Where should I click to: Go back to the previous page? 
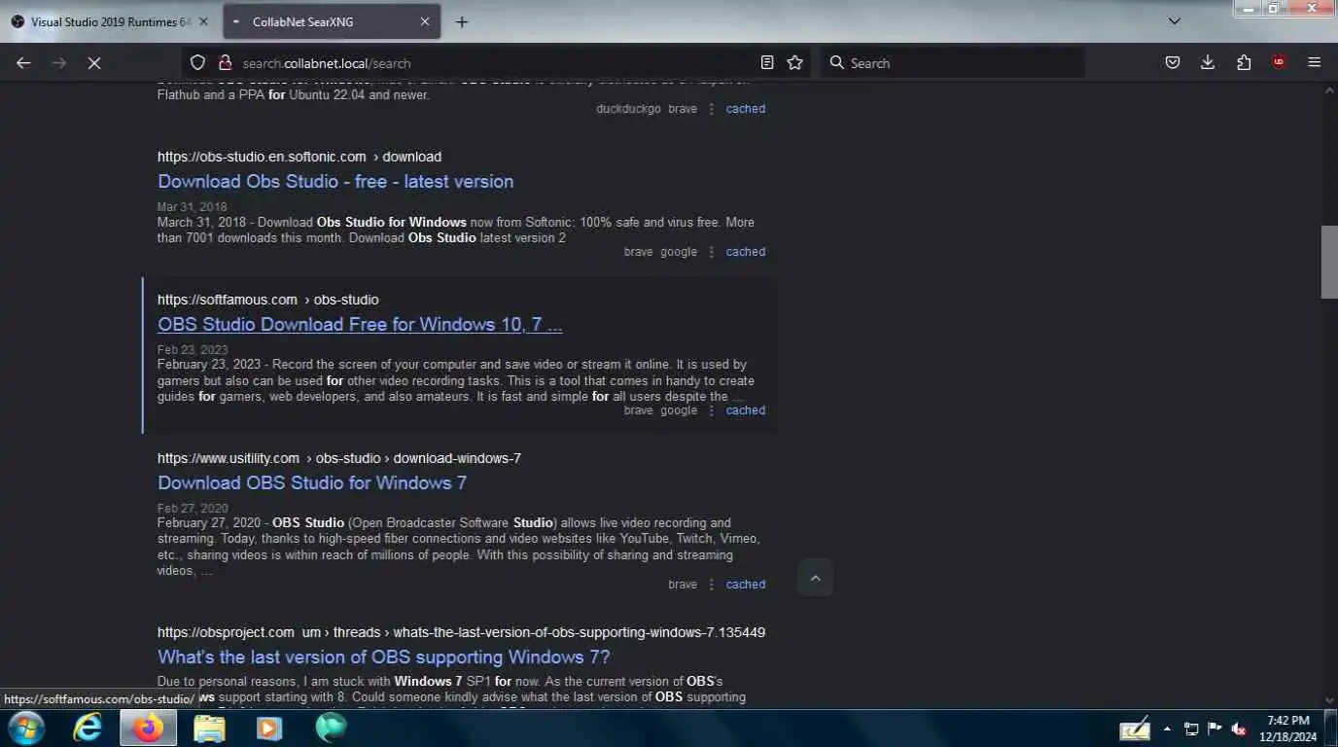point(23,62)
